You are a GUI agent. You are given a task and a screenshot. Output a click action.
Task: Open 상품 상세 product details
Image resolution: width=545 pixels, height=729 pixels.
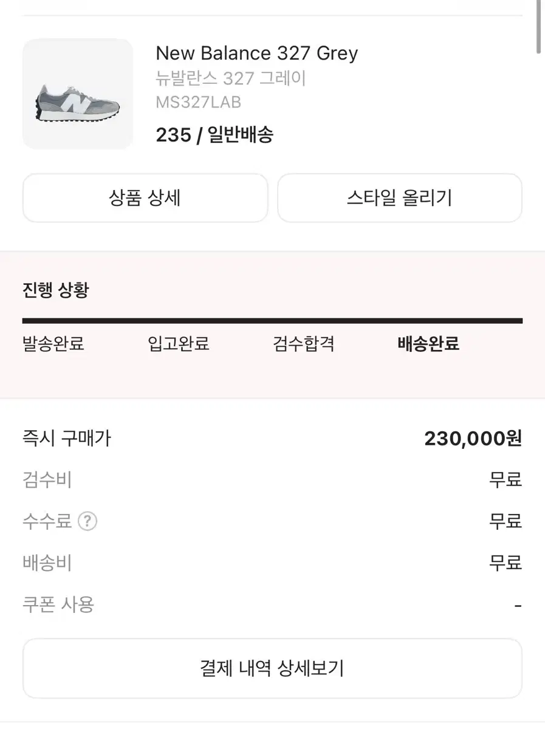point(145,198)
